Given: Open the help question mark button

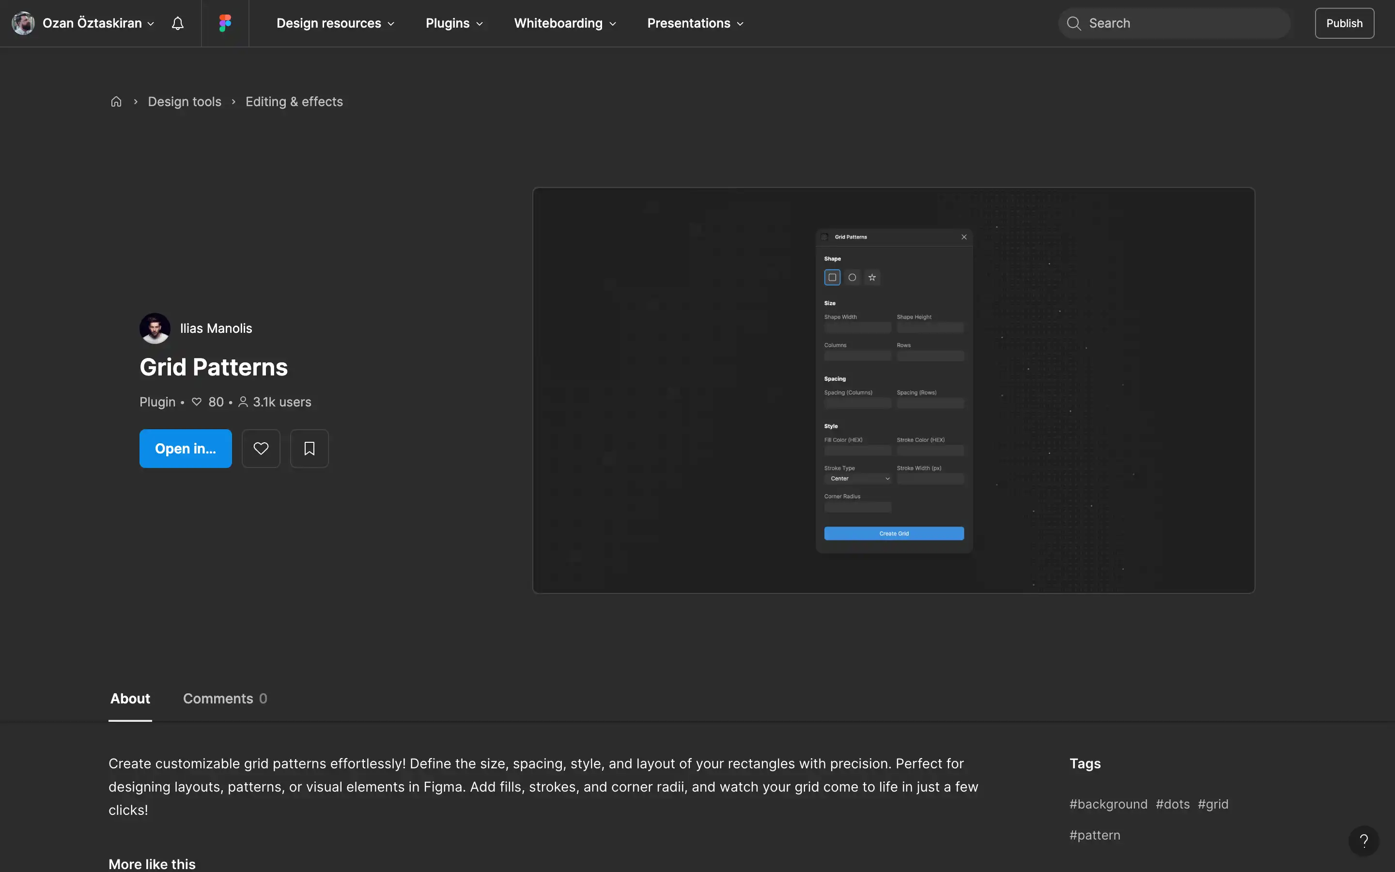Looking at the screenshot, I should coord(1364,841).
